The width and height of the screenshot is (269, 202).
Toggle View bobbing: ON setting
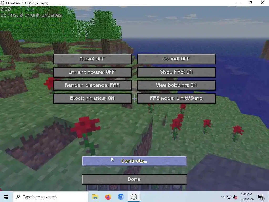[x=176, y=85]
